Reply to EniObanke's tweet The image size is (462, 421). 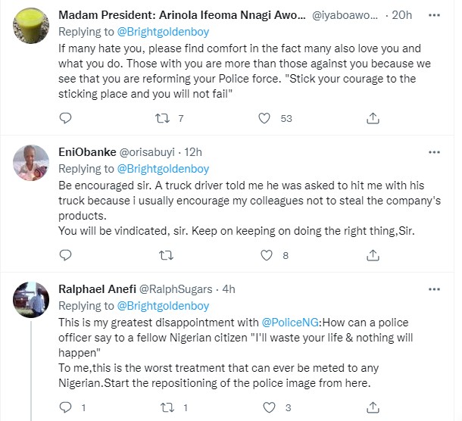(65, 255)
